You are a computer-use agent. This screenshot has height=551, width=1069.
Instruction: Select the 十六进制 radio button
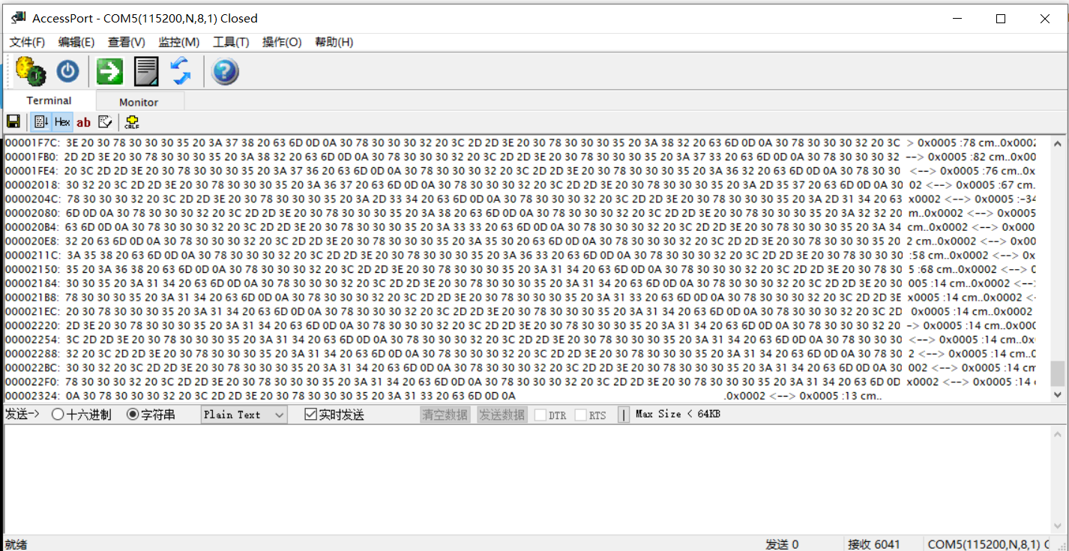[x=58, y=415]
